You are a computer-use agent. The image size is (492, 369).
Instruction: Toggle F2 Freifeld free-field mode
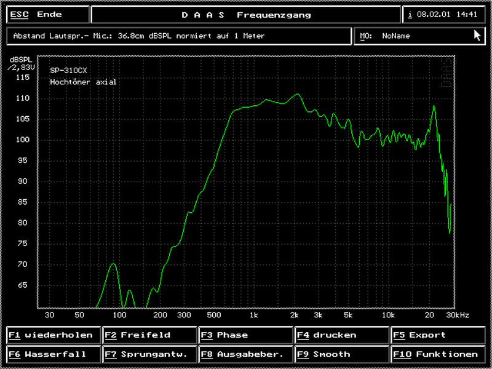tap(148, 335)
